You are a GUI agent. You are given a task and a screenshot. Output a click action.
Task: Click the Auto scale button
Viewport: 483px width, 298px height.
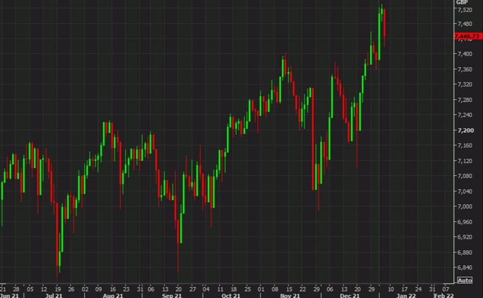point(465,280)
